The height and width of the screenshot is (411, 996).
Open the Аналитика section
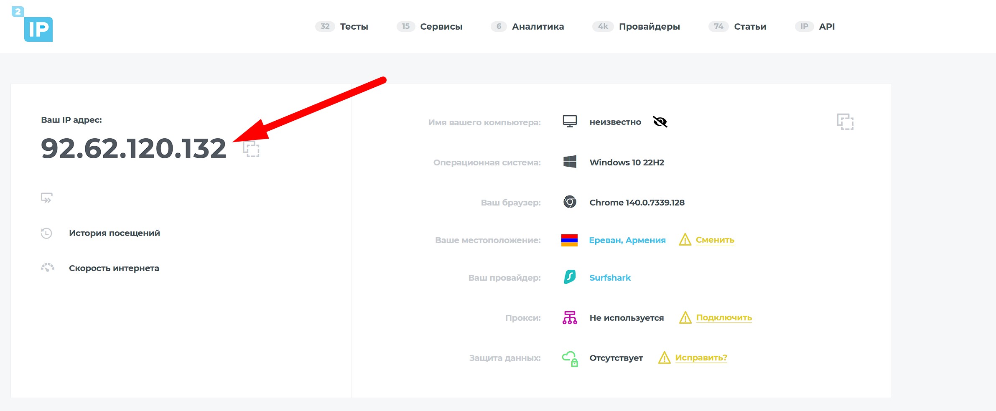point(537,26)
